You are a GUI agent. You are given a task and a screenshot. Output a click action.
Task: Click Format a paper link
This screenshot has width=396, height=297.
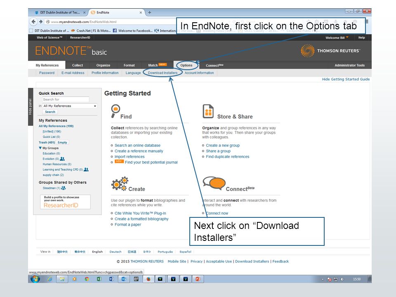(128, 224)
